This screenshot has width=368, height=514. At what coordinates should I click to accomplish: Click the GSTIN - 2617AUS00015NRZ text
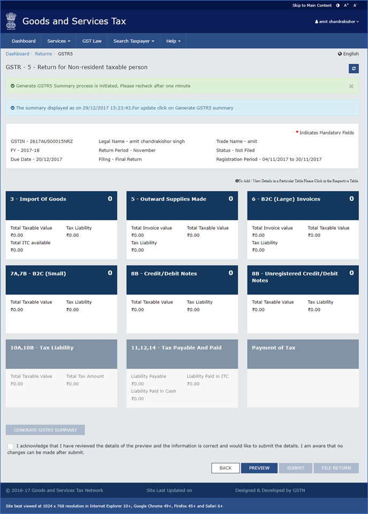click(42, 141)
